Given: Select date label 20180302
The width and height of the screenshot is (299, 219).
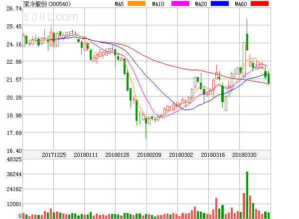Looking at the screenshot, I should point(181,155).
